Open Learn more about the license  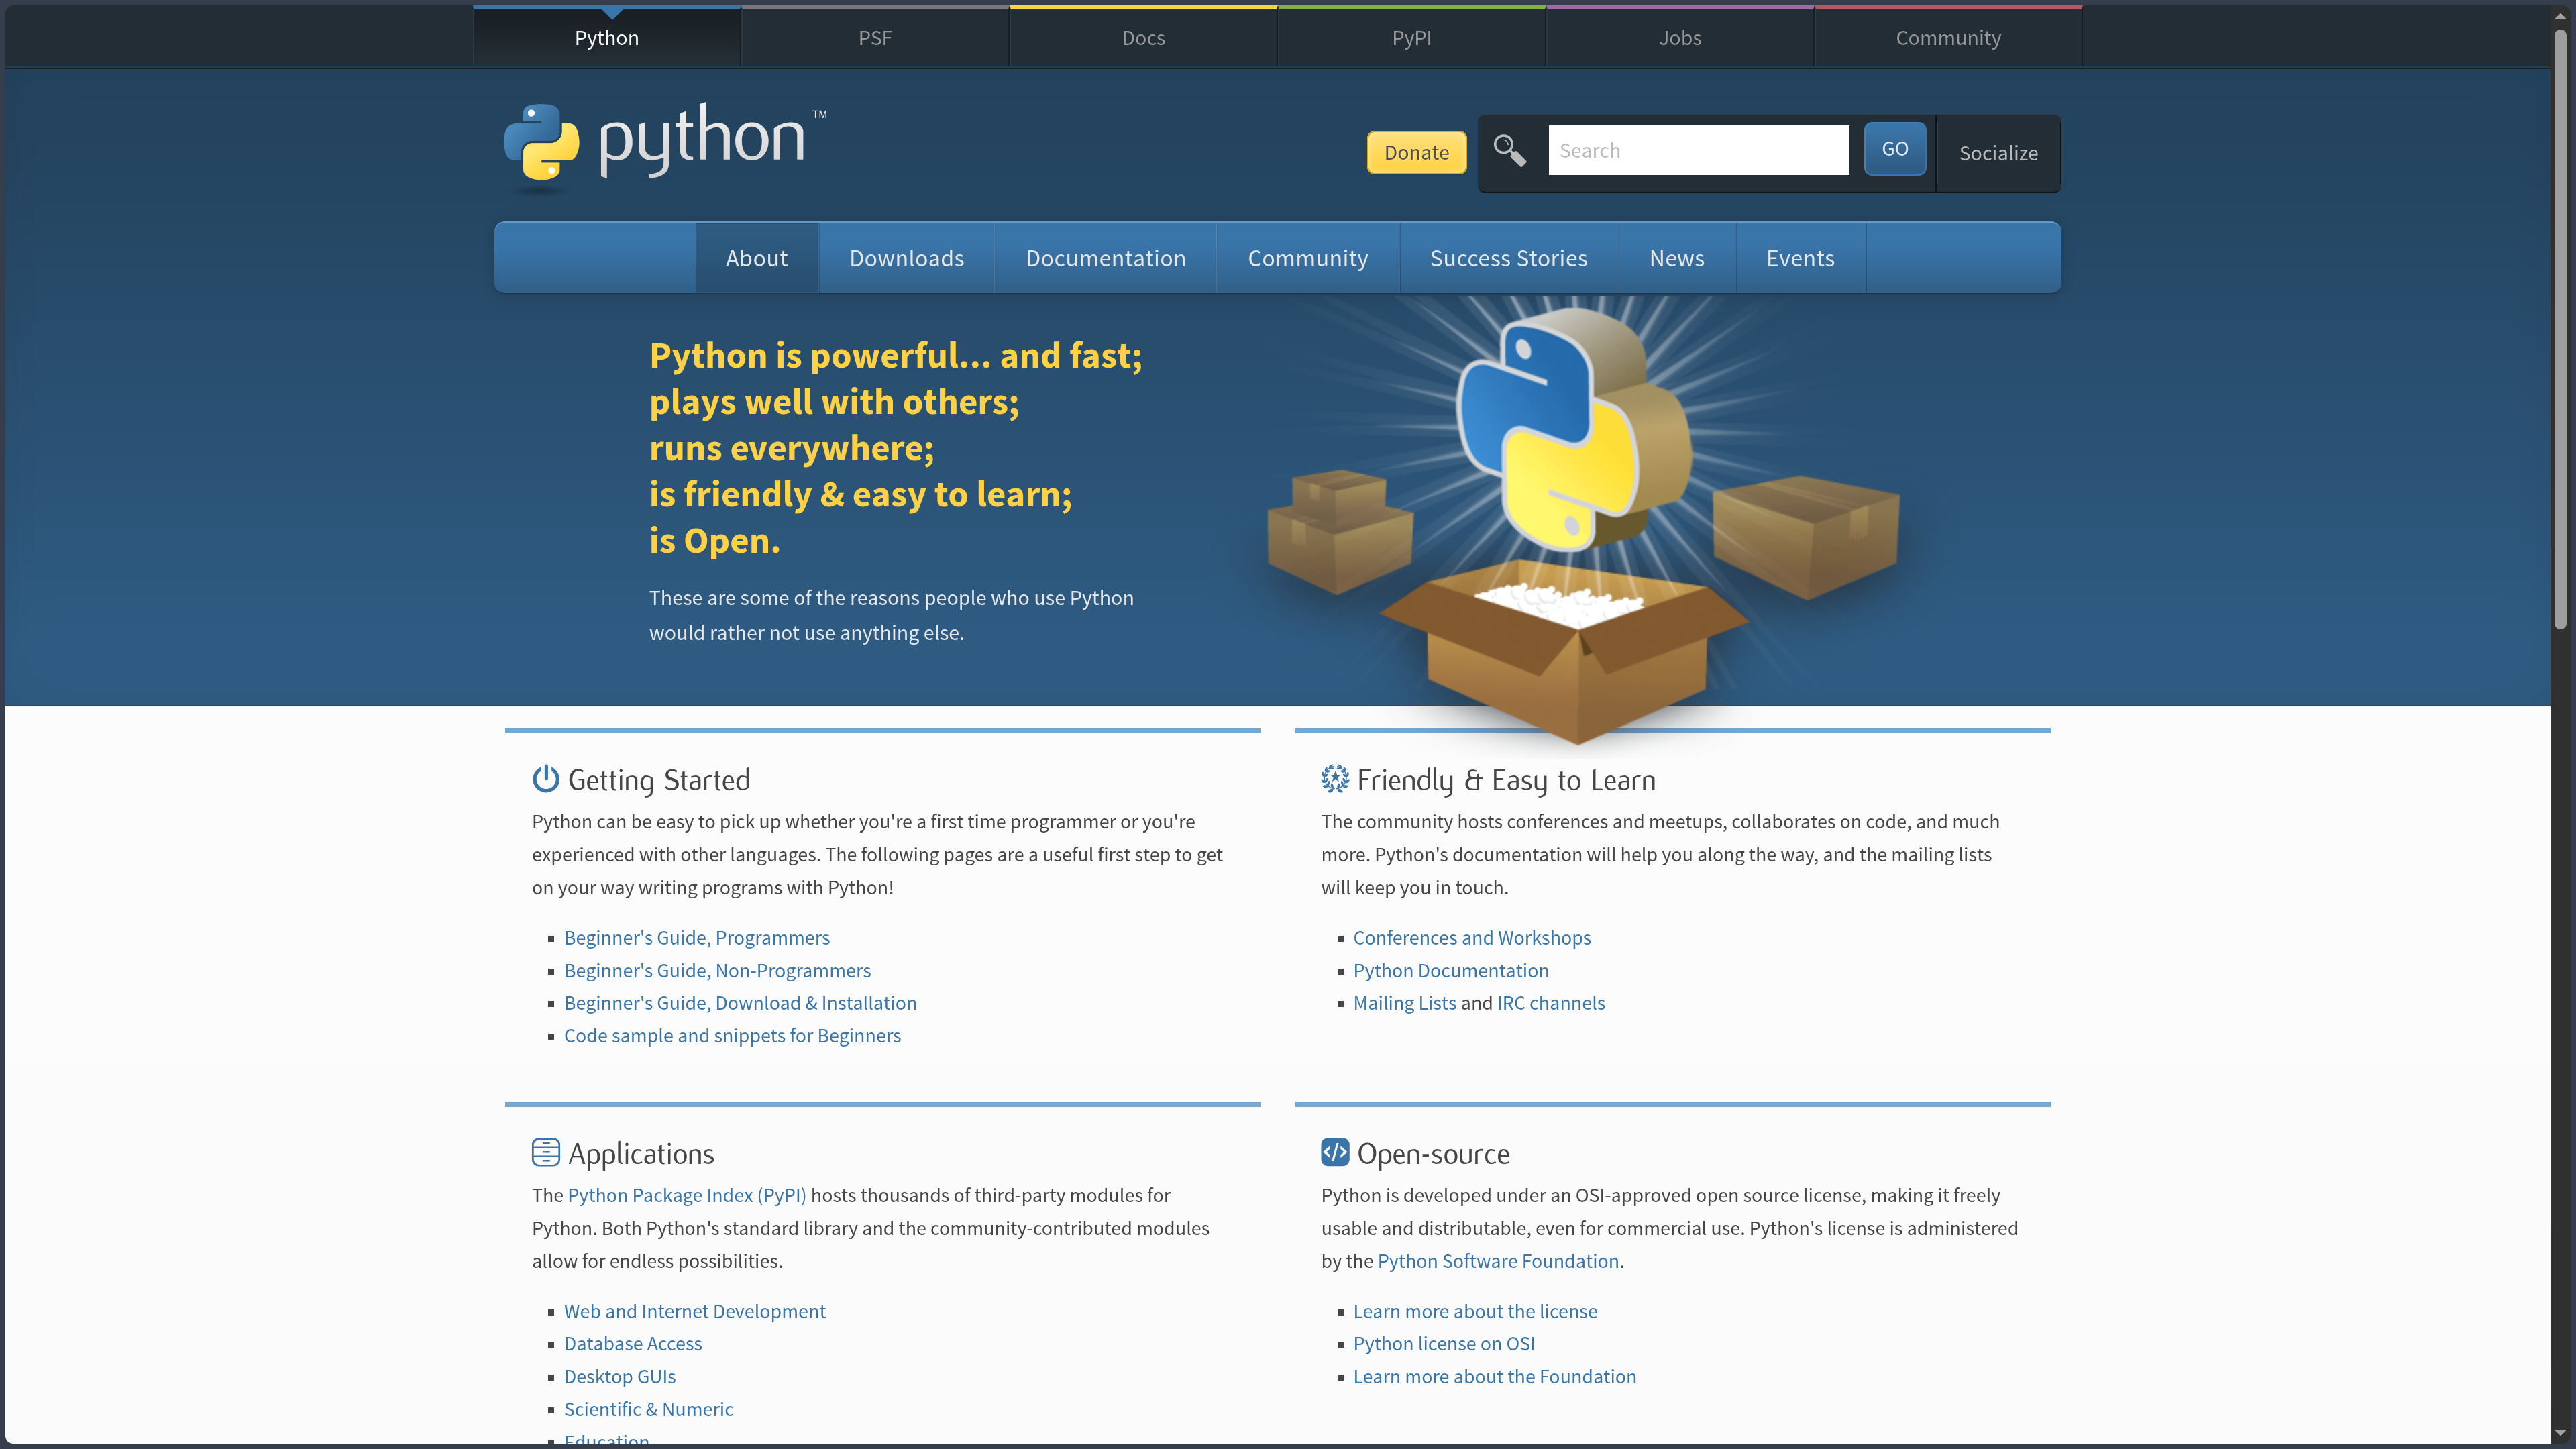click(x=1475, y=1311)
